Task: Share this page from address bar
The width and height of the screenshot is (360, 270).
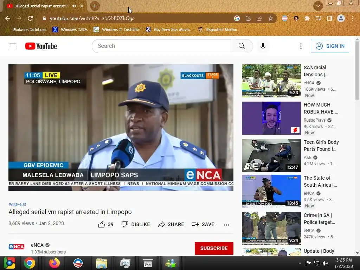Action: coord(259,18)
